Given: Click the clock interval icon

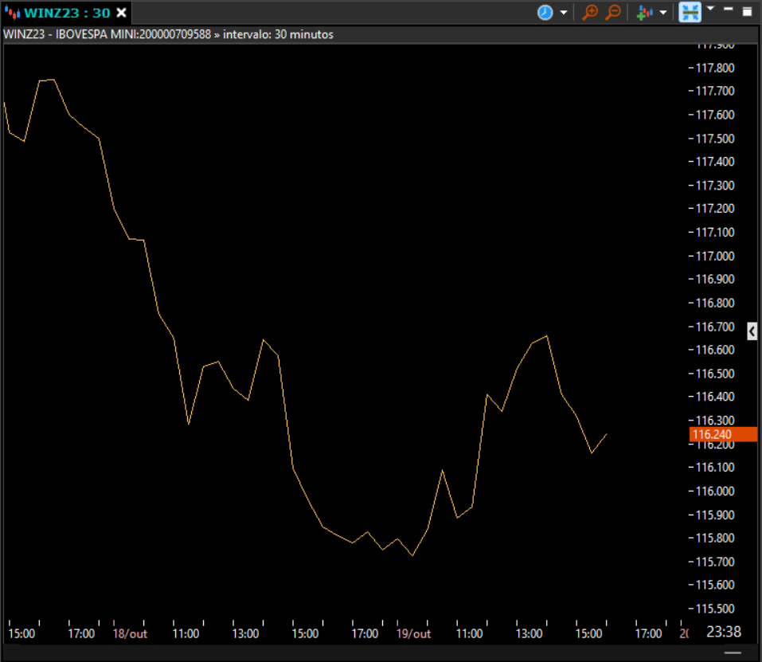Looking at the screenshot, I should [x=545, y=13].
